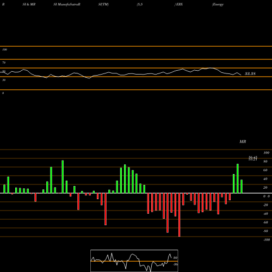This screenshot has width=272, height=272.
Task: Click the 'SI & MR' header label
Action: tap(29, 4)
